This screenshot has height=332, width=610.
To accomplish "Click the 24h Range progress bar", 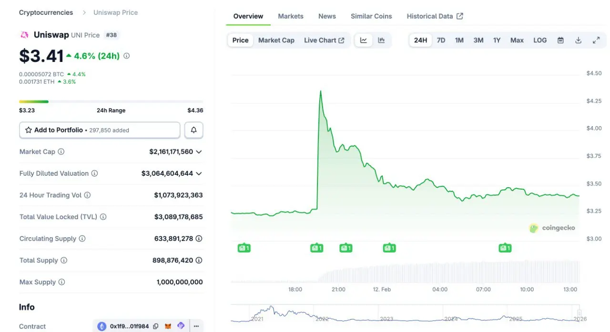I will pos(111,101).
